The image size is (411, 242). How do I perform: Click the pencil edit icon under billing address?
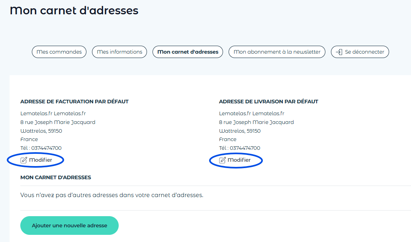point(24,160)
